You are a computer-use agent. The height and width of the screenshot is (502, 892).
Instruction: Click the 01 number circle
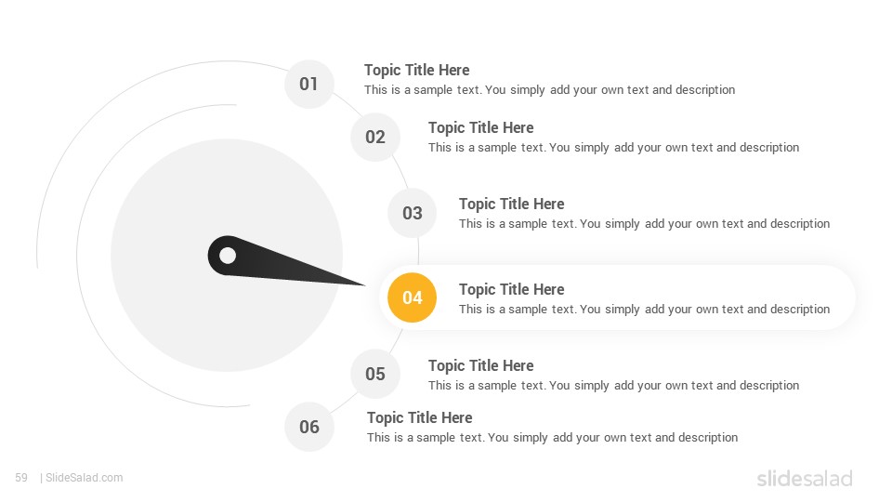308,85
